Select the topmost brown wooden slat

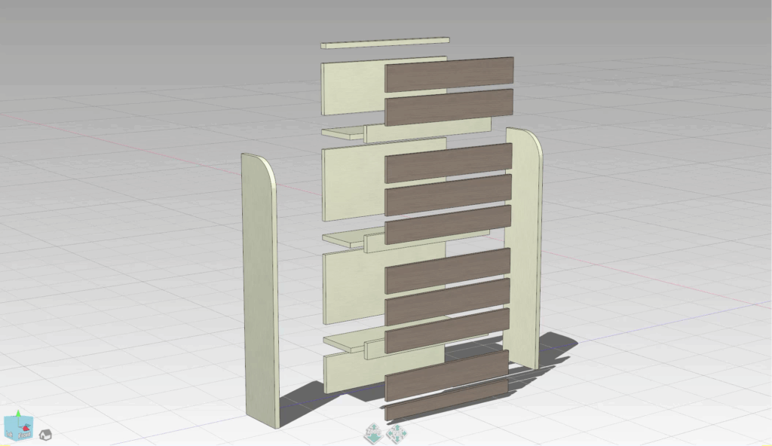(x=449, y=75)
